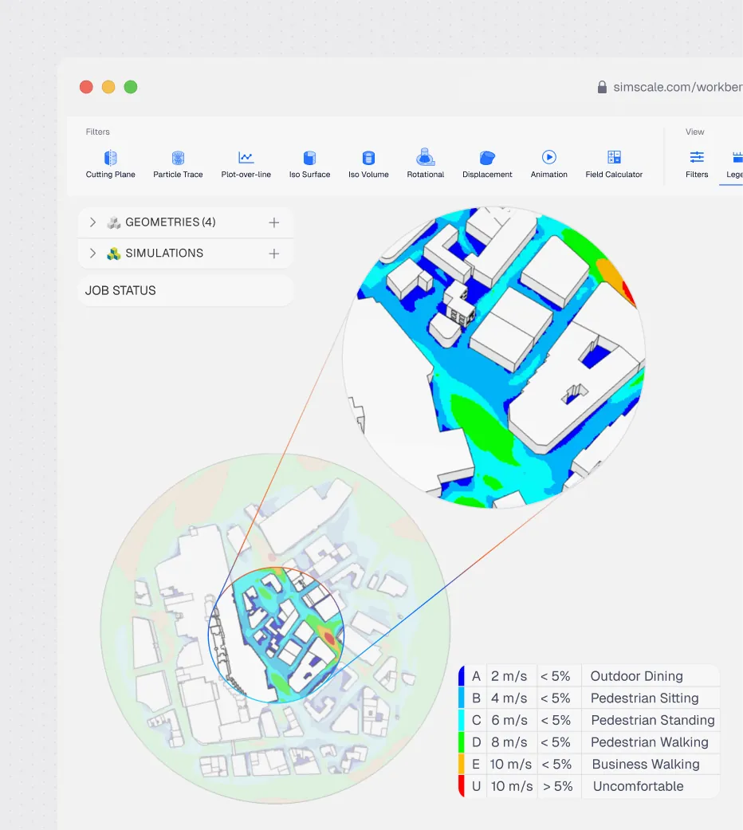Click red swatch for class U
Image resolution: width=743 pixels, height=830 pixels.
(x=462, y=786)
